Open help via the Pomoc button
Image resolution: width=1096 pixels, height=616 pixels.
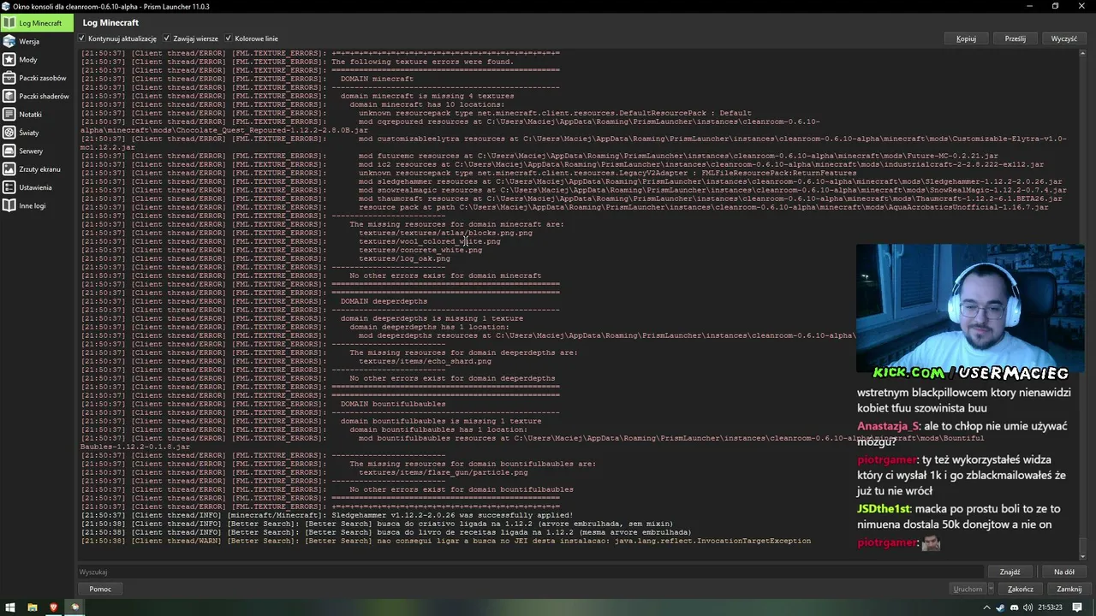click(100, 589)
